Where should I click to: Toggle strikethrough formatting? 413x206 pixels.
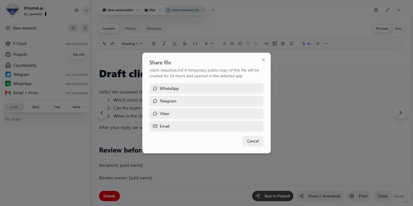click(185, 43)
